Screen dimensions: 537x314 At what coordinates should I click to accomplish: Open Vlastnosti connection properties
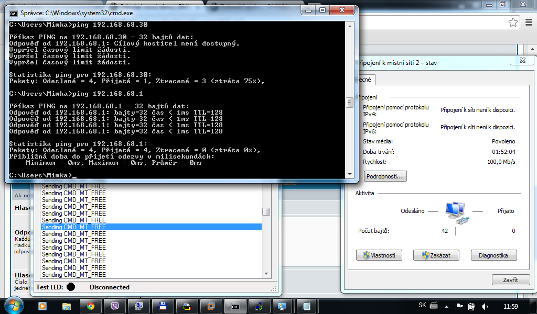(379, 255)
